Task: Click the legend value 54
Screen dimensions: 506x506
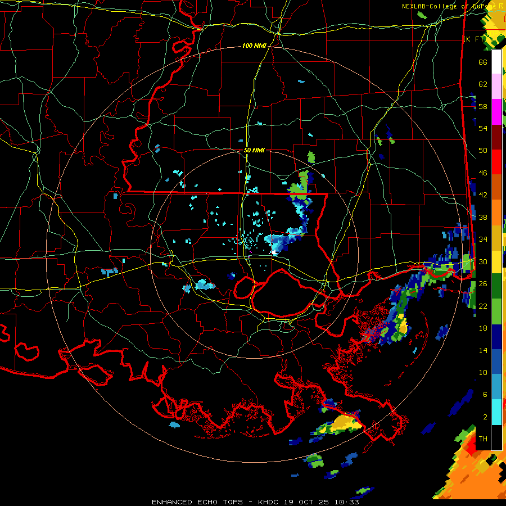Action: click(483, 128)
